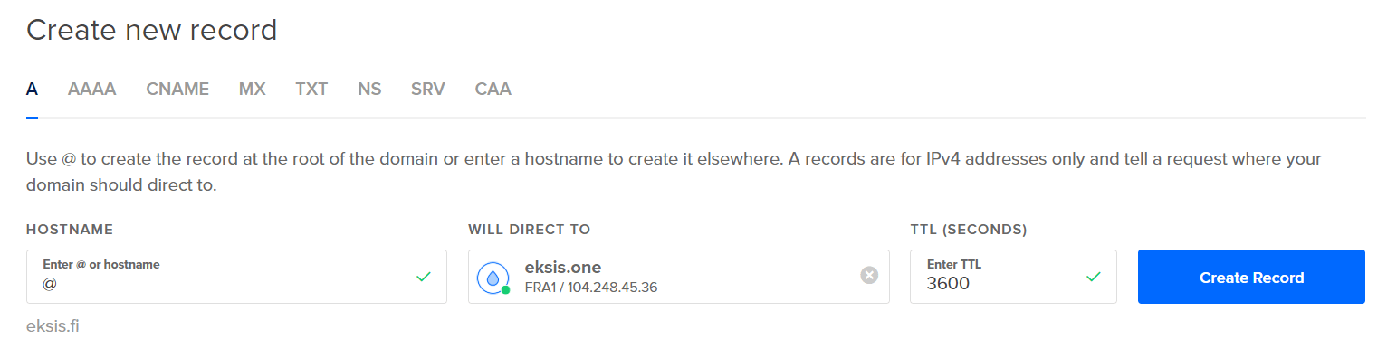Focus the TTL seconds input field
This screenshot has width=1387, height=349.
pos(1013,277)
